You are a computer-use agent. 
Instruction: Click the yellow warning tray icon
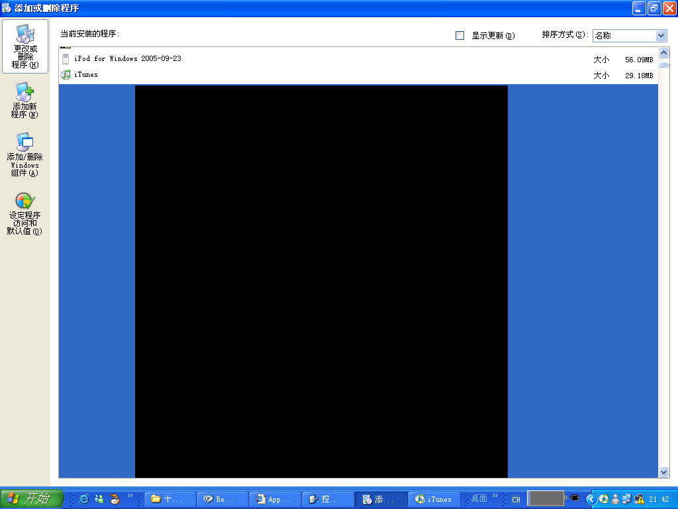click(639, 499)
